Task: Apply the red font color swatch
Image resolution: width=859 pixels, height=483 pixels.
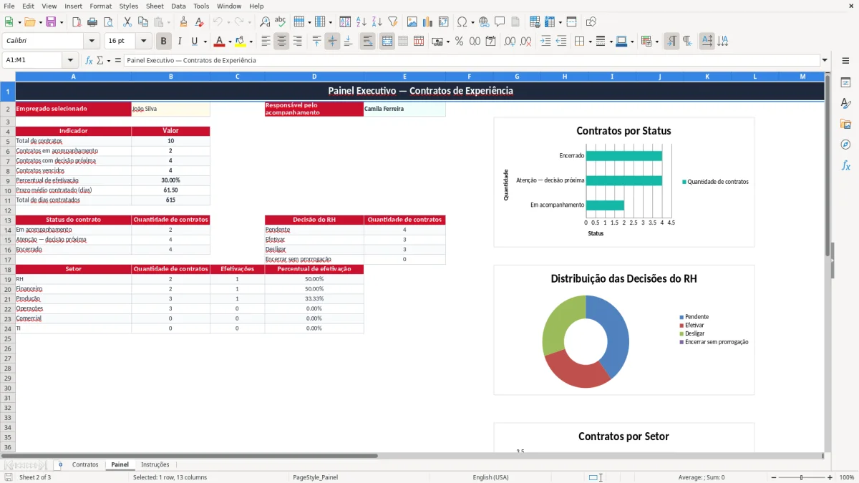Action: 220,42
